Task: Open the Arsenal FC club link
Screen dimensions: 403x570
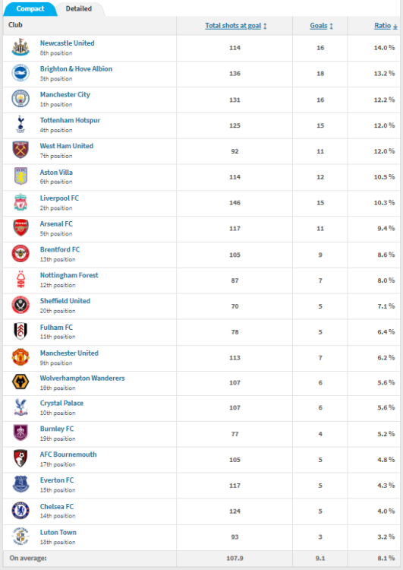Action: (56, 224)
